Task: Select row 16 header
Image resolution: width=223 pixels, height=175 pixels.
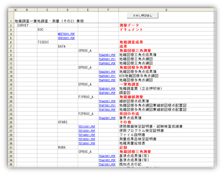Action: (11, 85)
